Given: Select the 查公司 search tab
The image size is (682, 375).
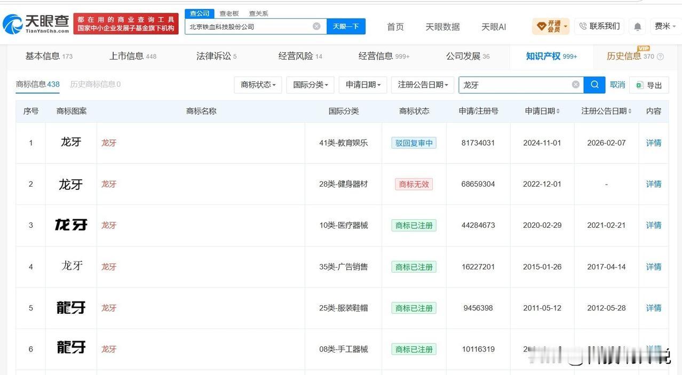Looking at the screenshot, I should [x=200, y=13].
